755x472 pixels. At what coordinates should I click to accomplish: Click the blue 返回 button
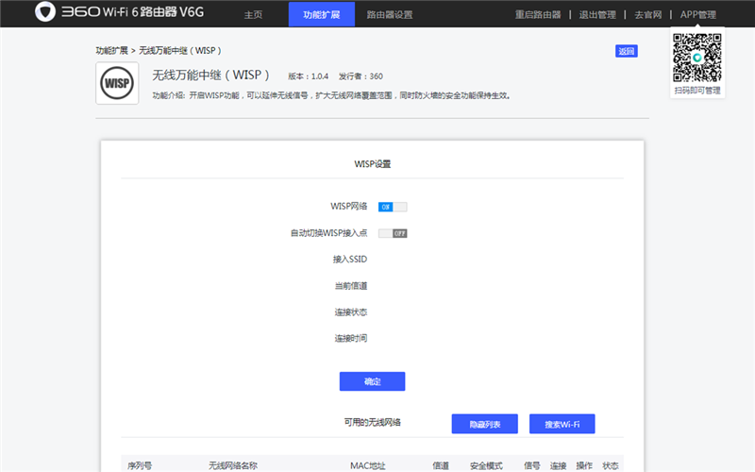[627, 51]
